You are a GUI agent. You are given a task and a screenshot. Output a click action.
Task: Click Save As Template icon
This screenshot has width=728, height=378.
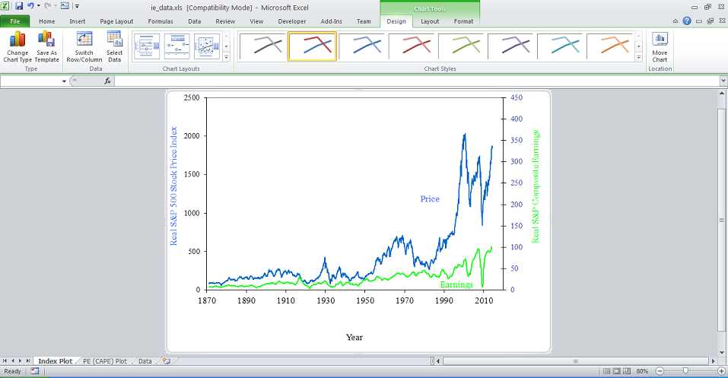[x=46, y=46]
